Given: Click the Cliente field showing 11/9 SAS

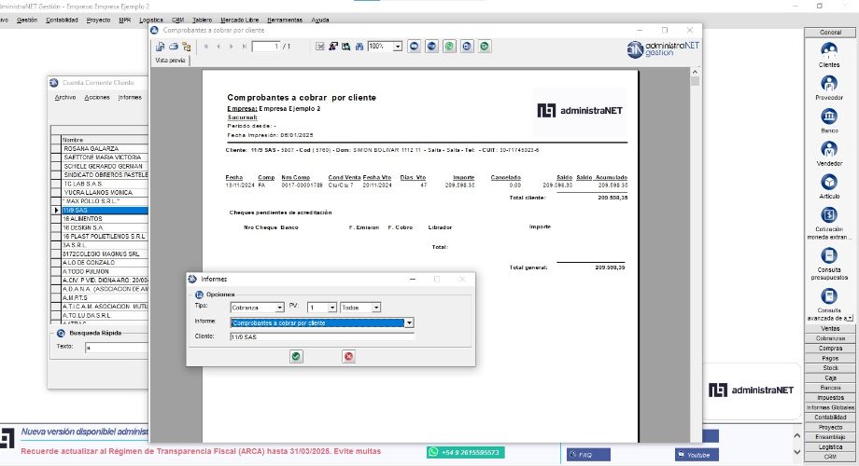Looking at the screenshot, I should tap(322, 337).
